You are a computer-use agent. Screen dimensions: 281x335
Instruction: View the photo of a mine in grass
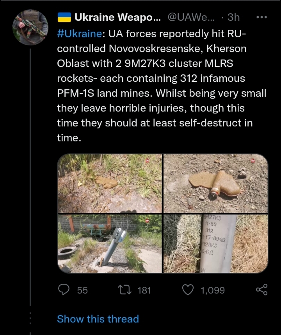pos(110,184)
